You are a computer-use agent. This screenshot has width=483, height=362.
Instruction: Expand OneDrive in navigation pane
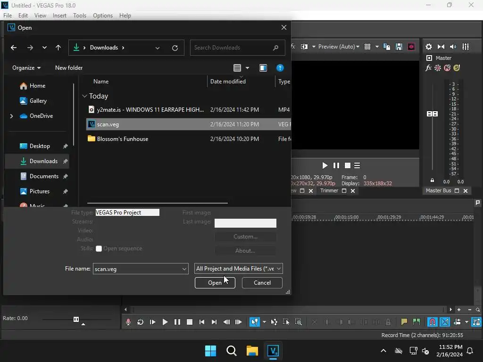11,116
